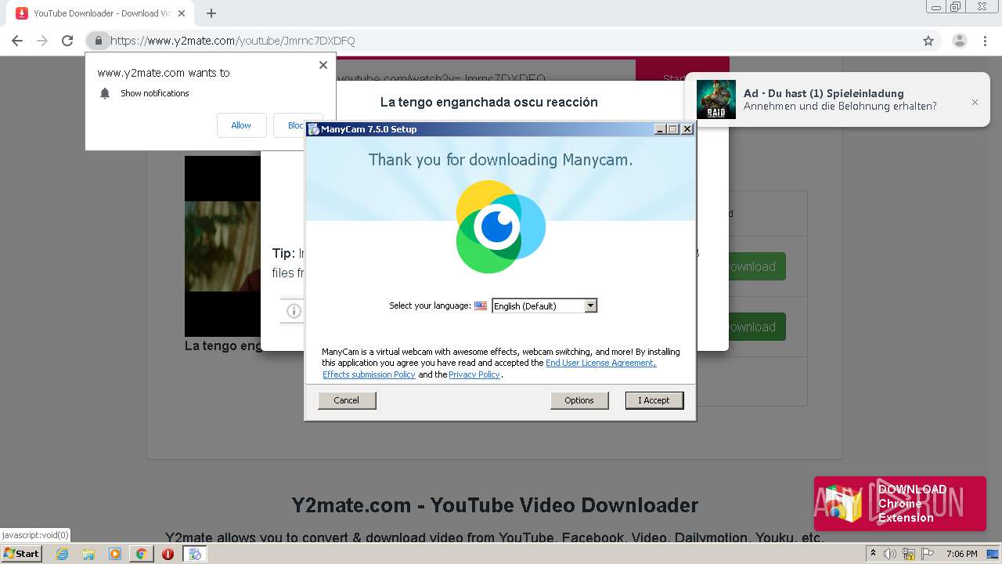1002x564 pixels.
Task: Click the padlock site info icon
Action: coord(98,41)
